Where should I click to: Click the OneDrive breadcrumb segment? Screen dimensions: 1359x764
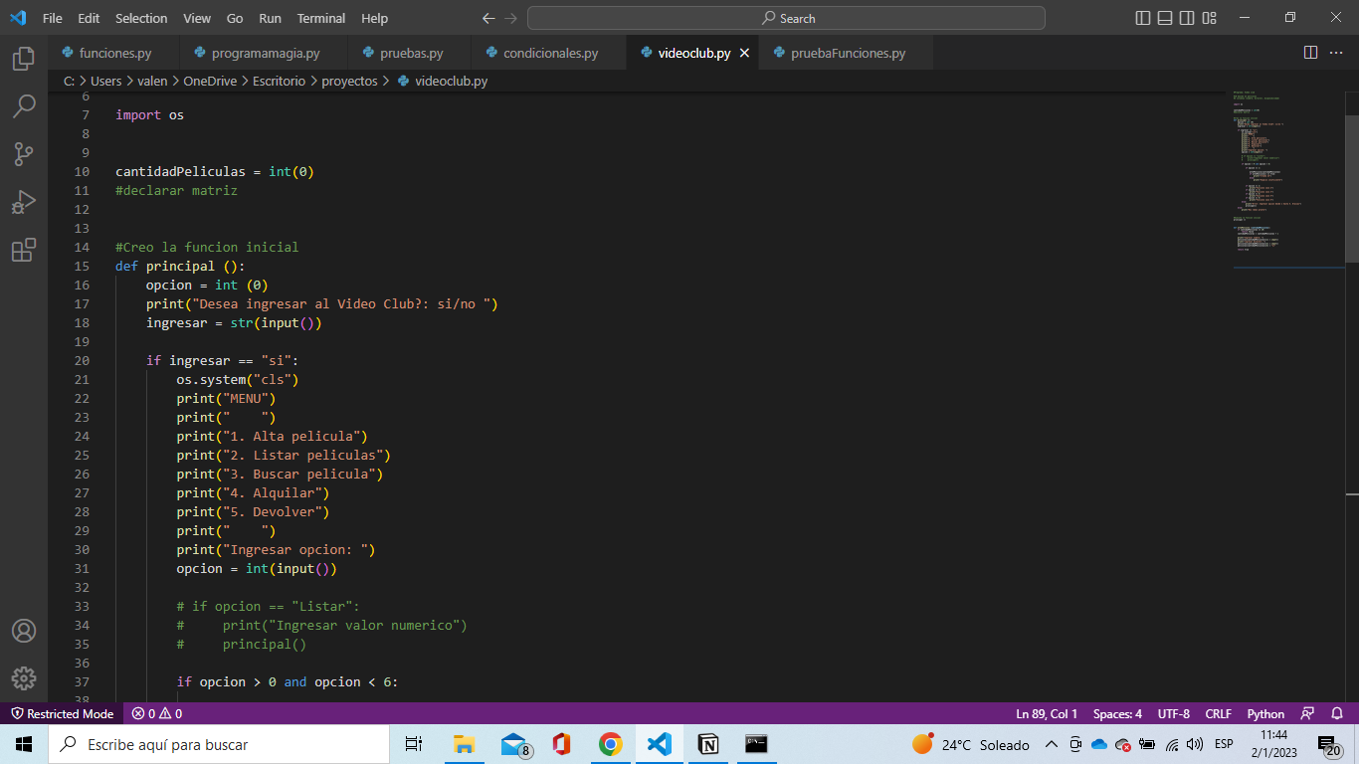pyautogui.click(x=210, y=81)
